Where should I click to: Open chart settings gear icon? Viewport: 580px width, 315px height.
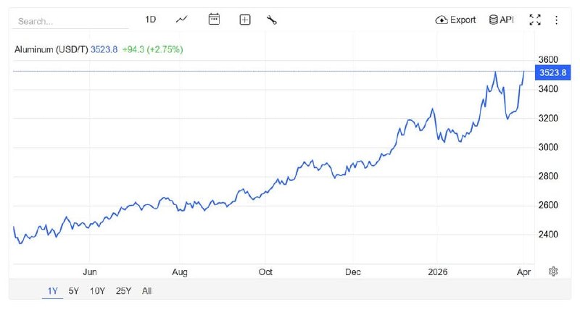tap(553, 271)
